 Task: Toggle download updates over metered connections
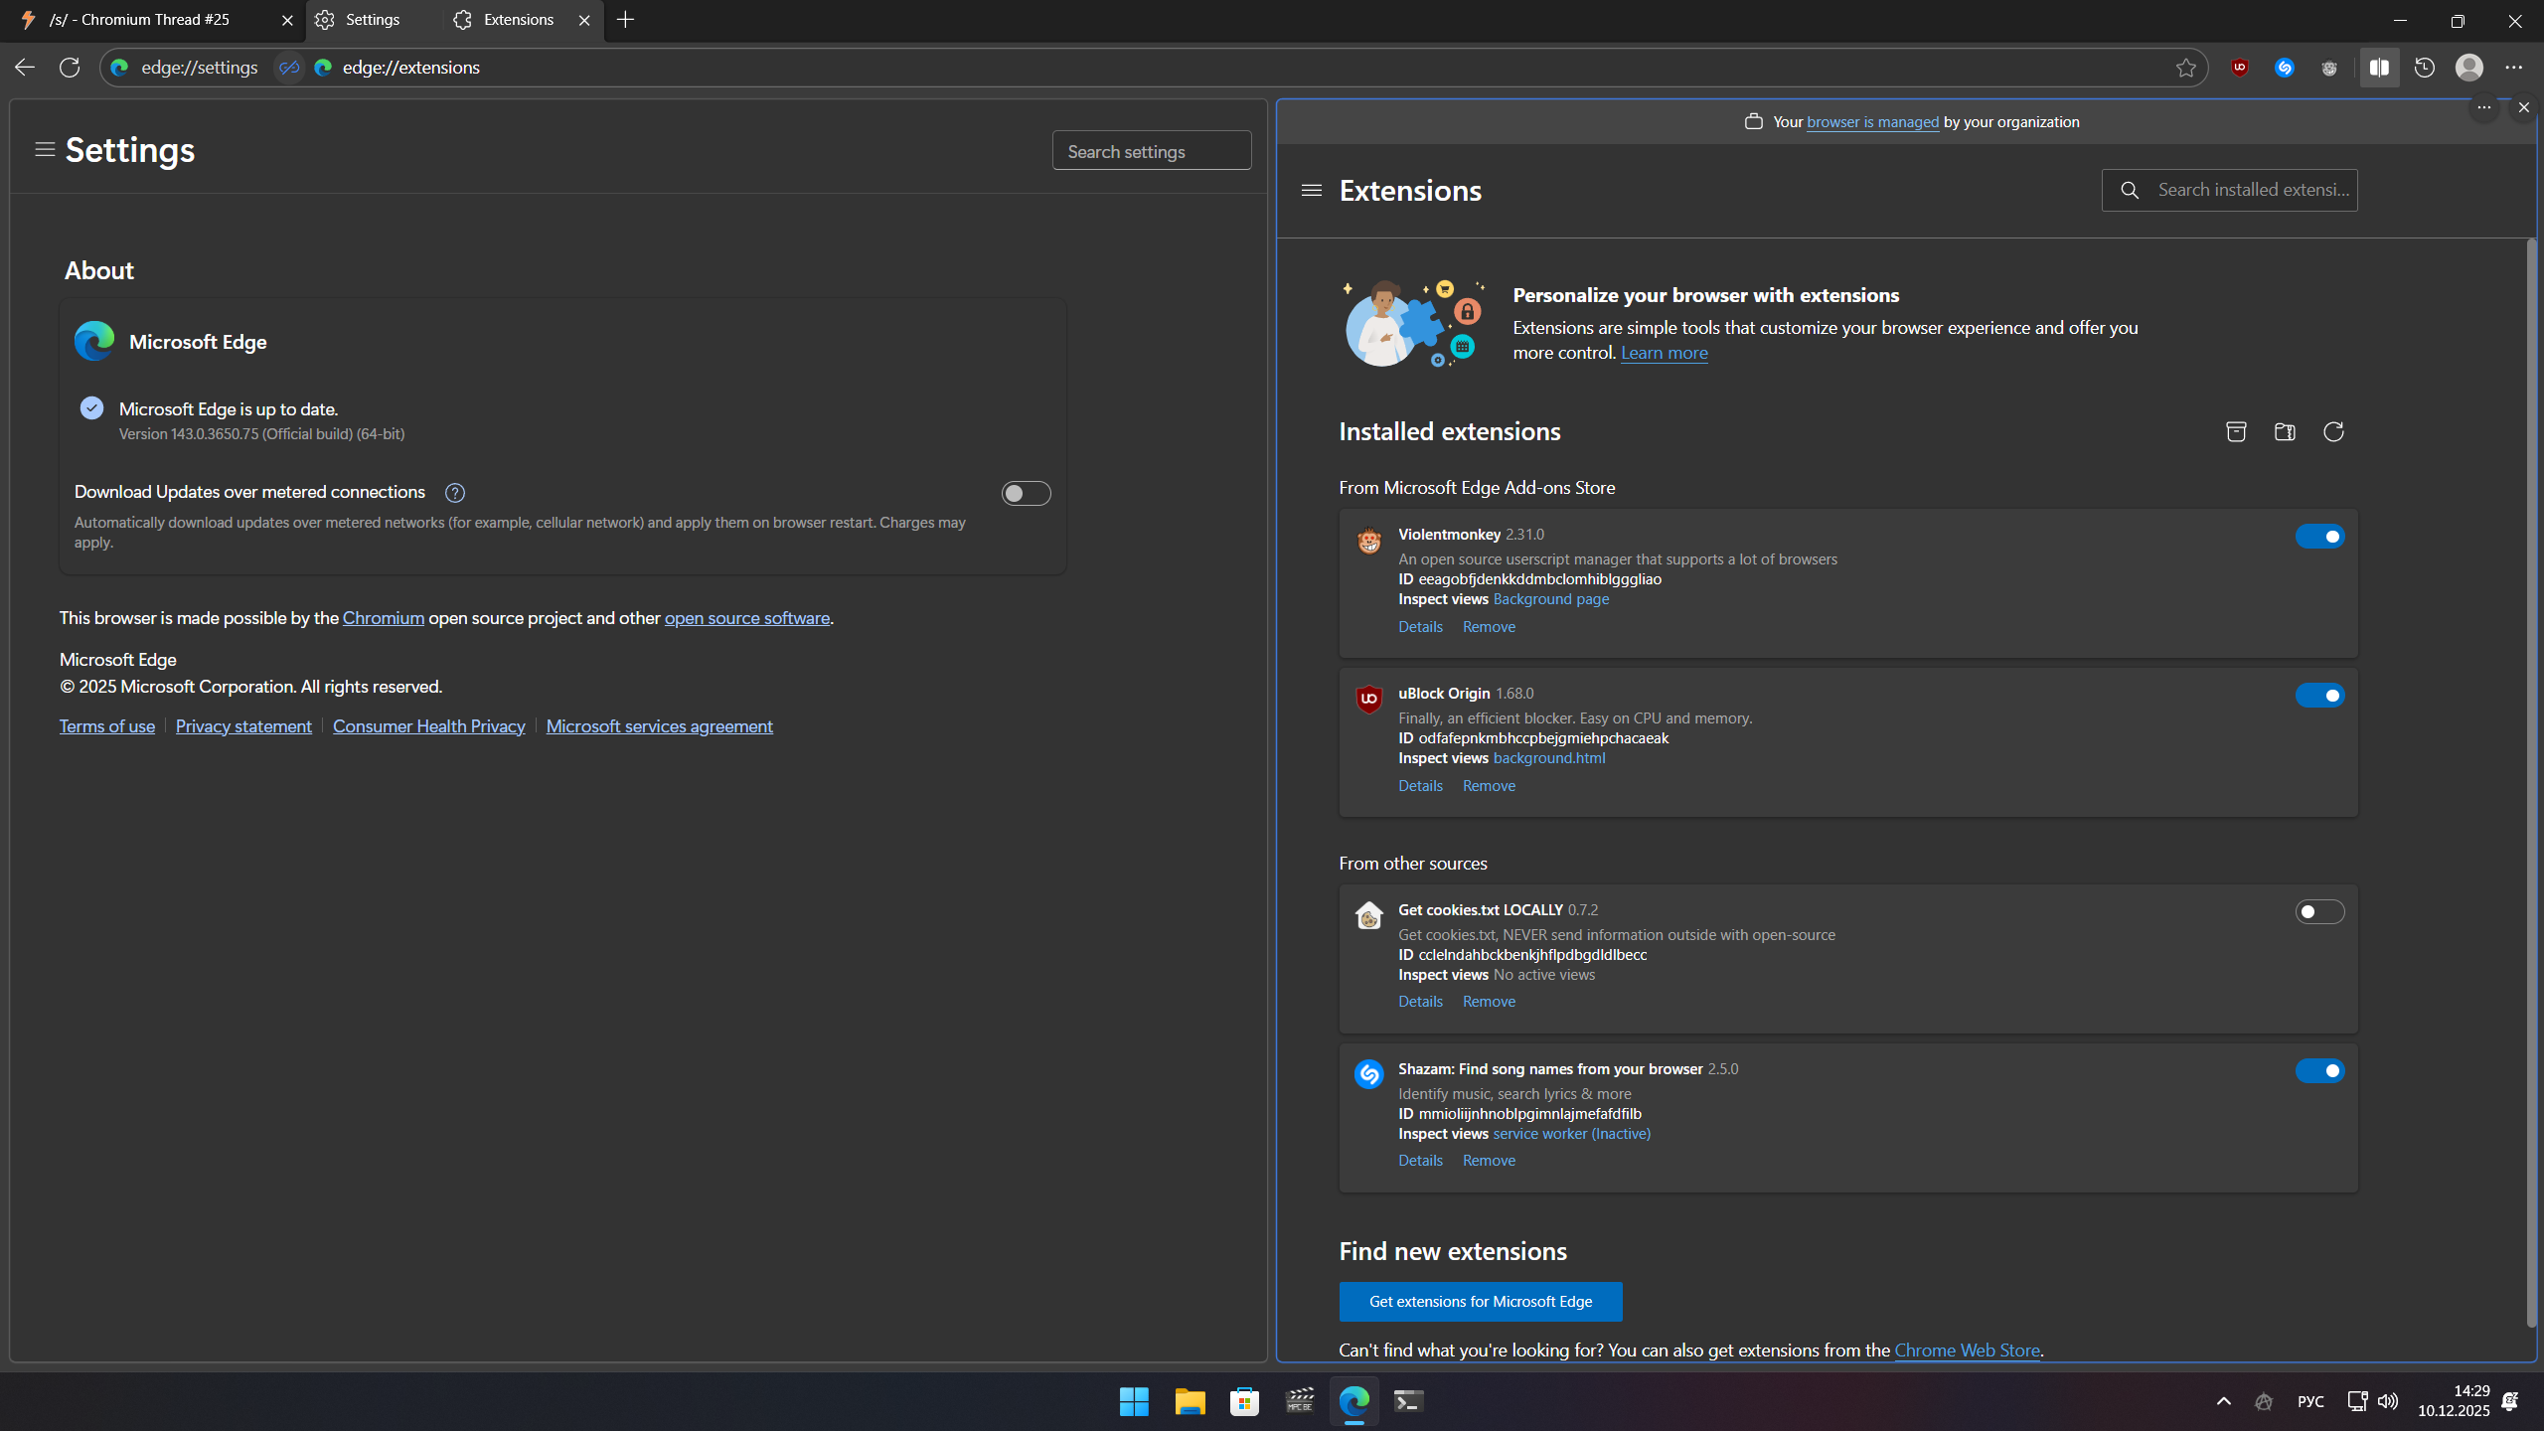[1026, 494]
